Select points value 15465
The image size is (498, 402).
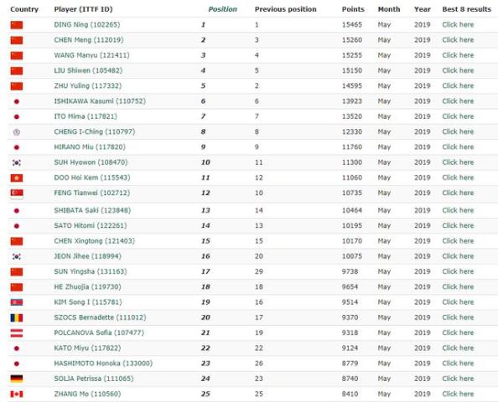[x=352, y=25]
